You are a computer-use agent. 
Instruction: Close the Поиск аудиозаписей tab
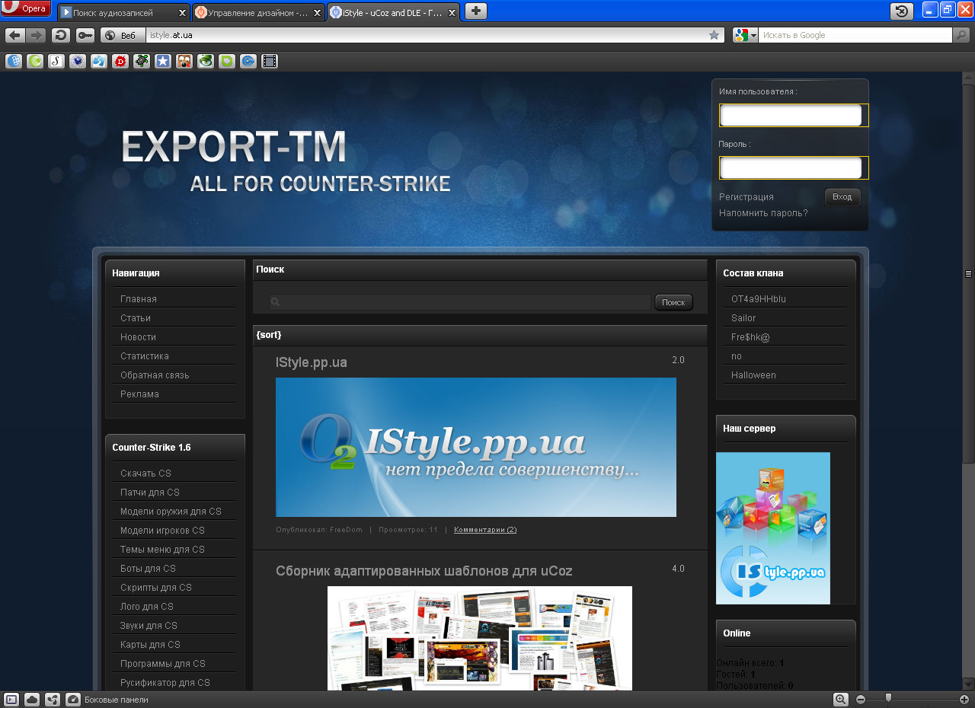click(x=182, y=13)
